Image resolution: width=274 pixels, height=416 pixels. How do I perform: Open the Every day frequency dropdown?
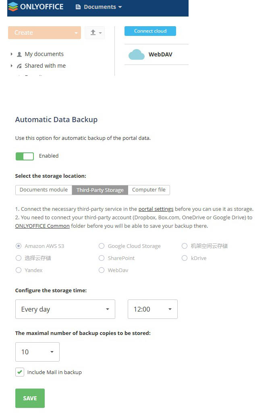tap(65, 309)
